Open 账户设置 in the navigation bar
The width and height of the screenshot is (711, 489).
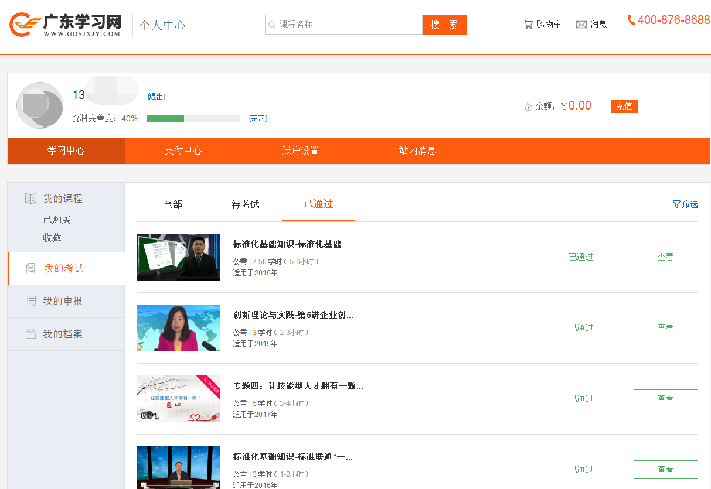click(300, 151)
